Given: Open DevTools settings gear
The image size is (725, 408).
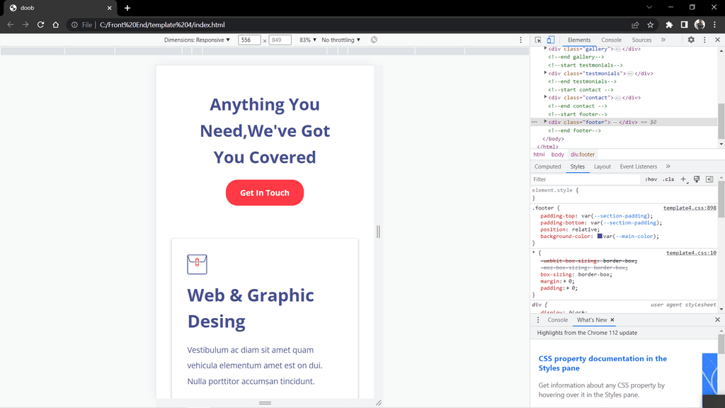Looking at the screenshot, I should 691,40.
